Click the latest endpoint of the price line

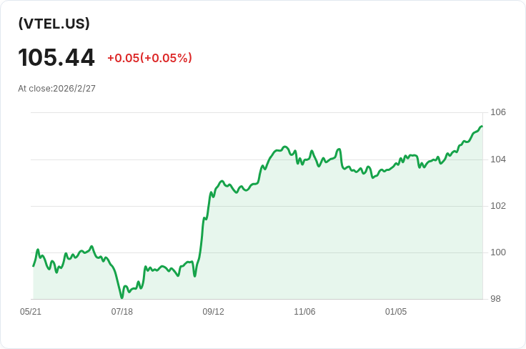tap(482, 127)
